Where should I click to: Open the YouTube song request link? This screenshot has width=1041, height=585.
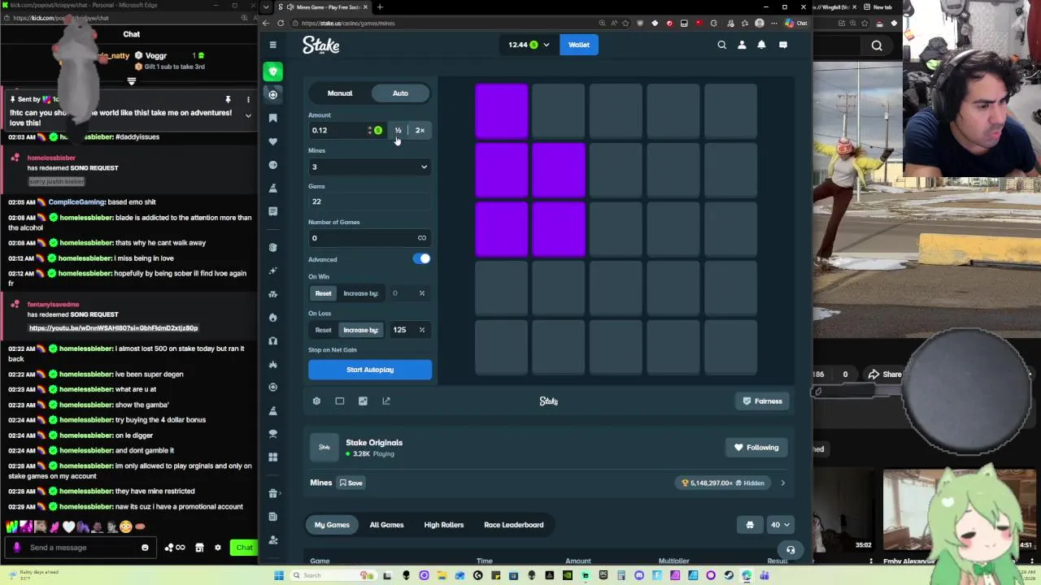(x=114, y=328)
